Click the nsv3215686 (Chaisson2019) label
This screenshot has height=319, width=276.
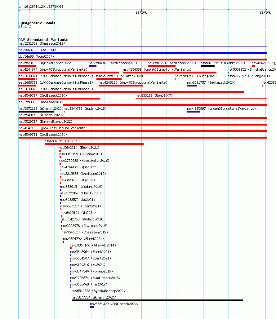tap(83, 174)
